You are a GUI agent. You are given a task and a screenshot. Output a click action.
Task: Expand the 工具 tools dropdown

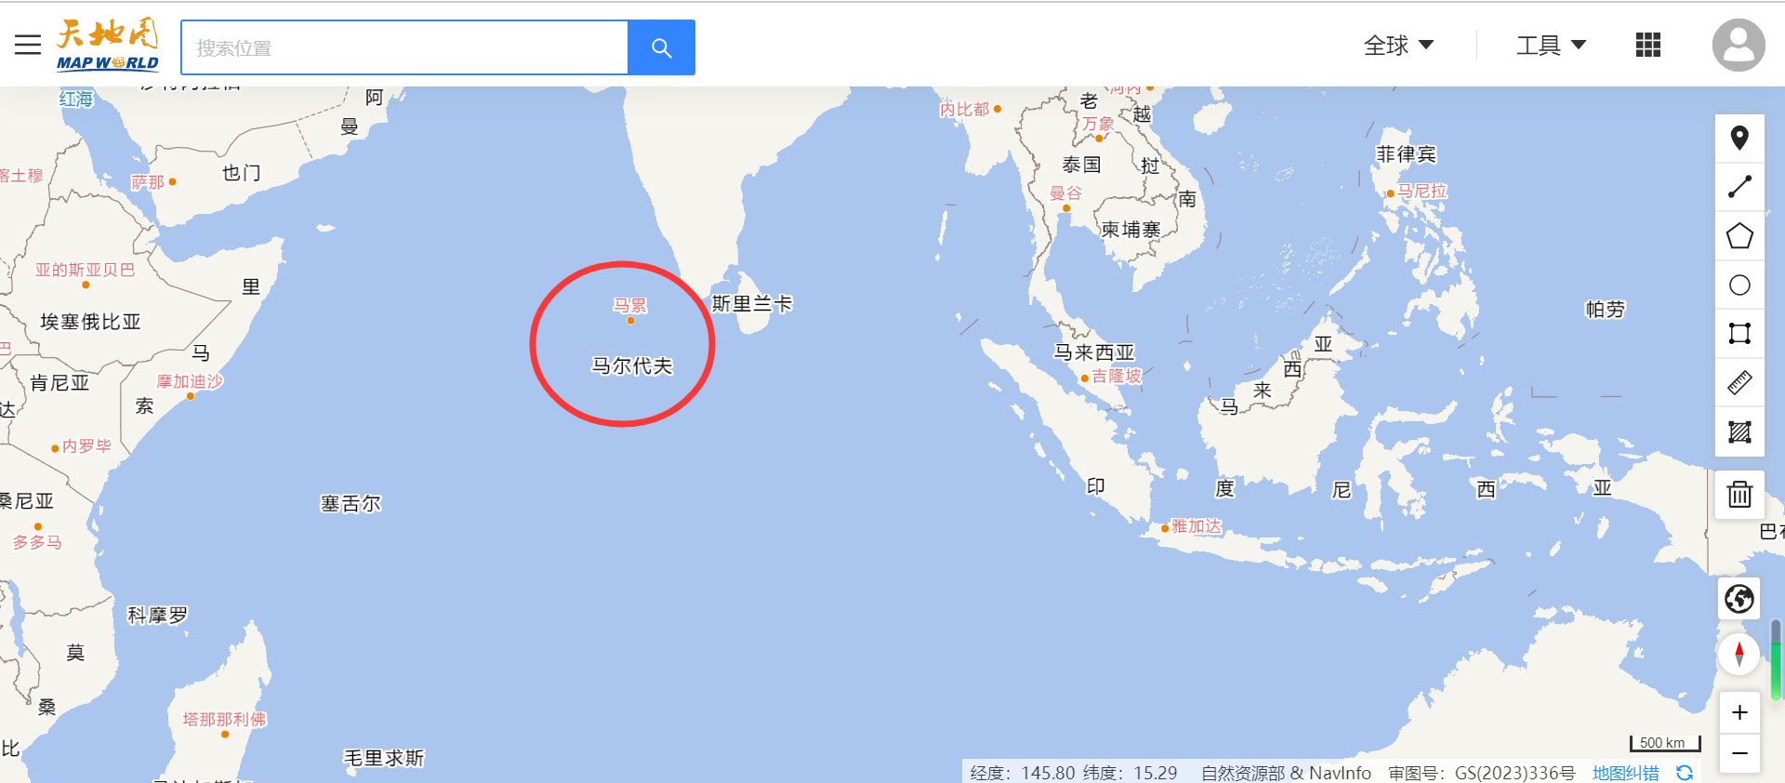coord(1551,45)
